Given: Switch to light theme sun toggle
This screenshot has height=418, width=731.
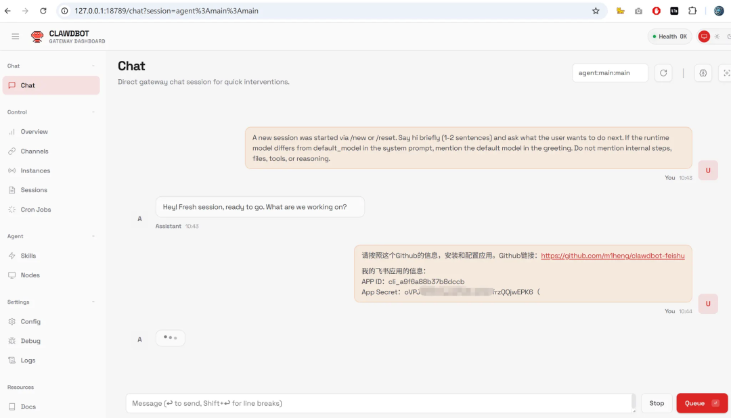Looking at the screenshot, I should tap(717, 37).
